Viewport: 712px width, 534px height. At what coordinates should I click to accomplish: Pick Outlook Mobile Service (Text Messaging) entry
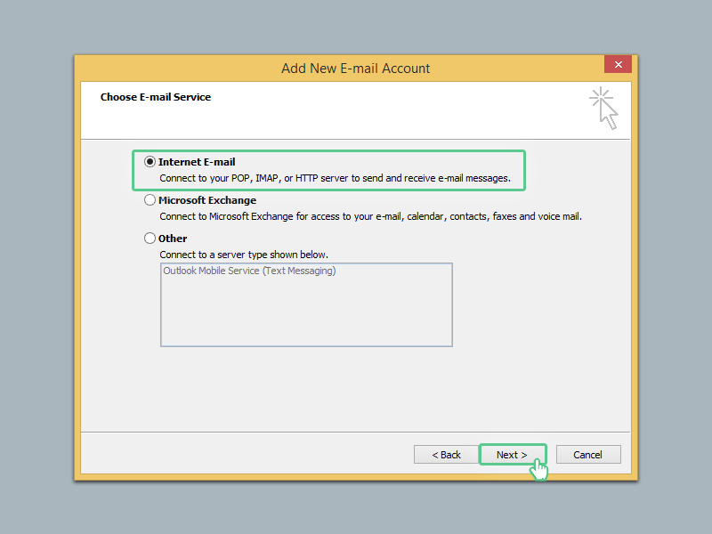[249, 271]
